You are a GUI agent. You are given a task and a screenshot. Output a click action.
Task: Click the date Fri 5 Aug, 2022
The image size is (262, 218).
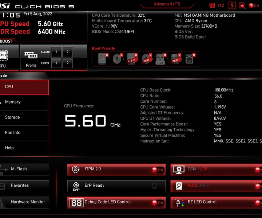[x=38, y=14]
